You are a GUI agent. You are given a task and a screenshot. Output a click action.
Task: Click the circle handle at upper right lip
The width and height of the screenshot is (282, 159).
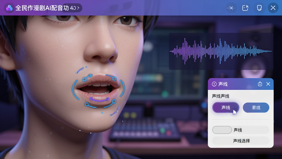click(x=114, y=79)
